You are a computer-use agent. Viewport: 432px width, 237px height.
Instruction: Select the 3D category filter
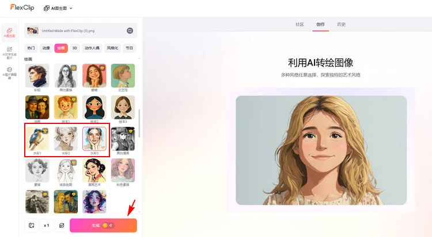75,48
